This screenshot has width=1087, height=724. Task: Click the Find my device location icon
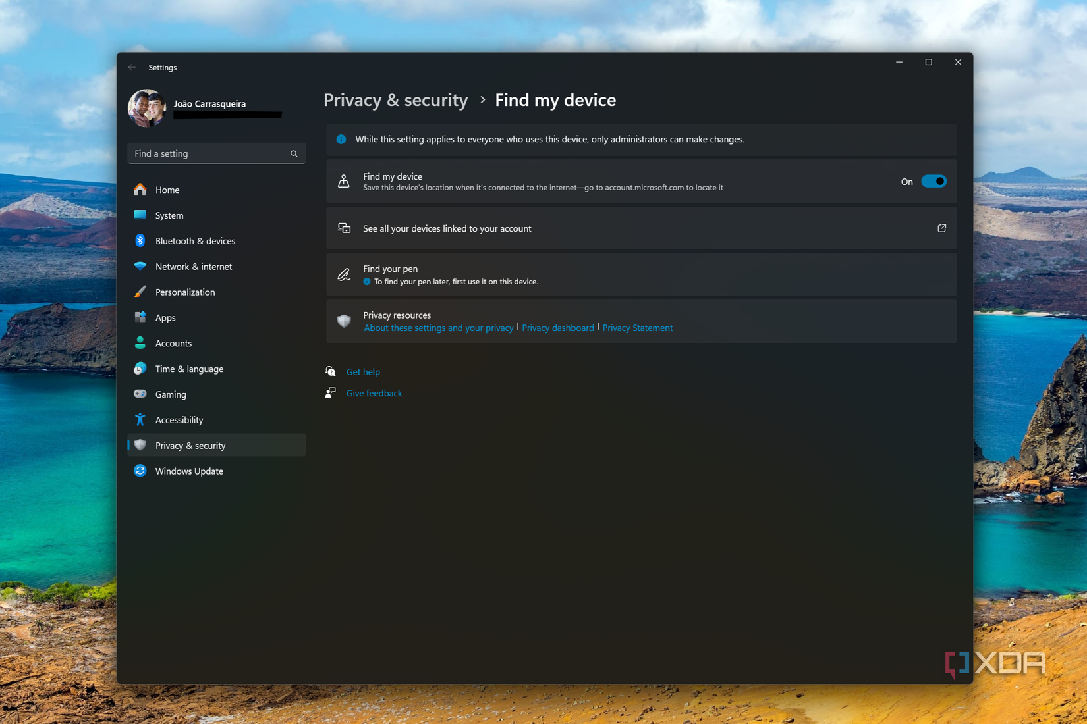click(344, 181)
